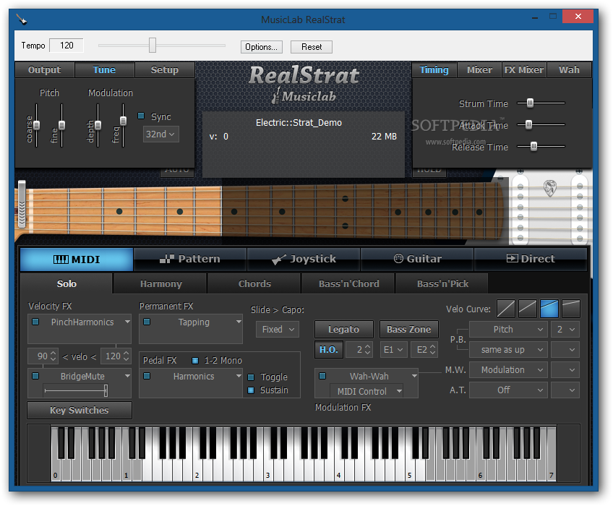Toggle the Legato button
613x506 pixels.
pyautogui.click(x=343, y=329)
